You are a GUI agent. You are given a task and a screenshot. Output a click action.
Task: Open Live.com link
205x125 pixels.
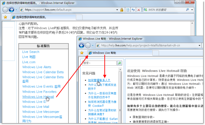(x=29, y=62)
